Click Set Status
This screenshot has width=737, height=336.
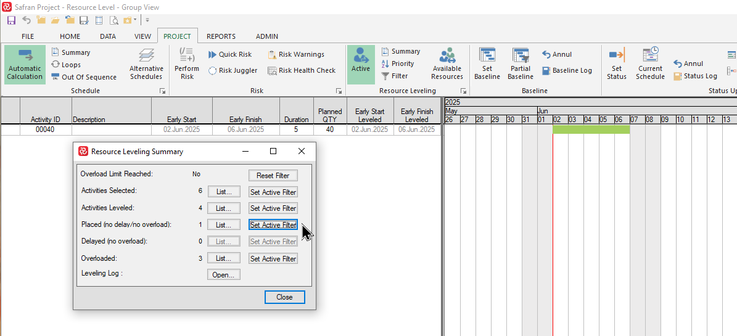(617, 65)
